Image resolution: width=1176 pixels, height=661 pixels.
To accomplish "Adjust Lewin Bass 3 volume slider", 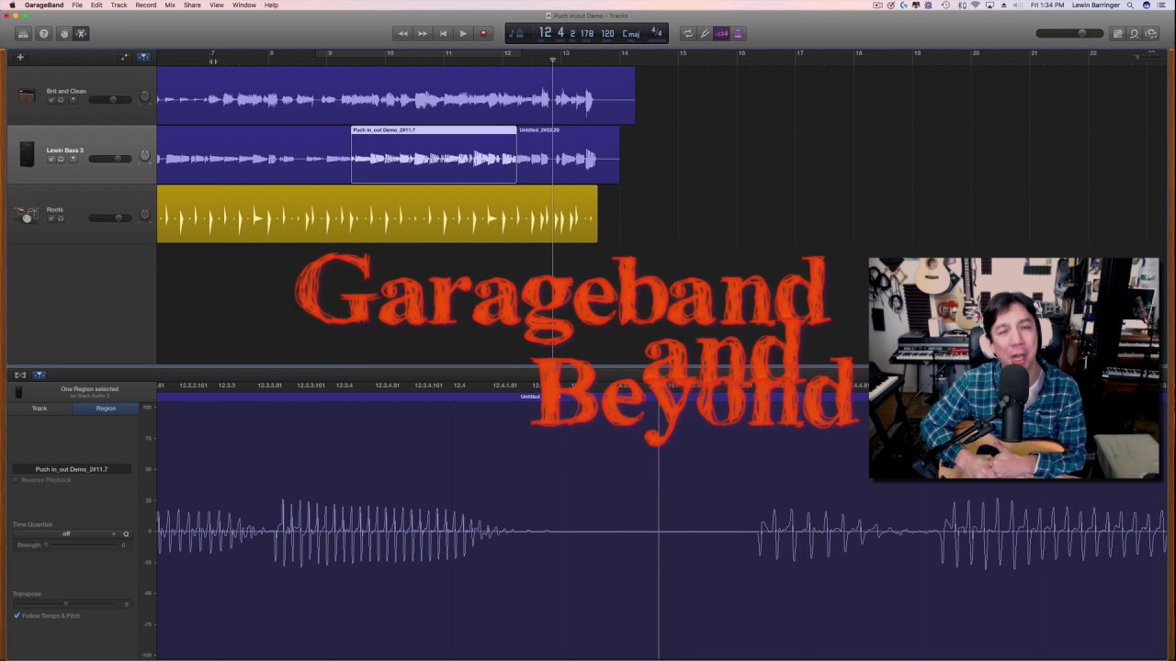I will click(109, 159).
